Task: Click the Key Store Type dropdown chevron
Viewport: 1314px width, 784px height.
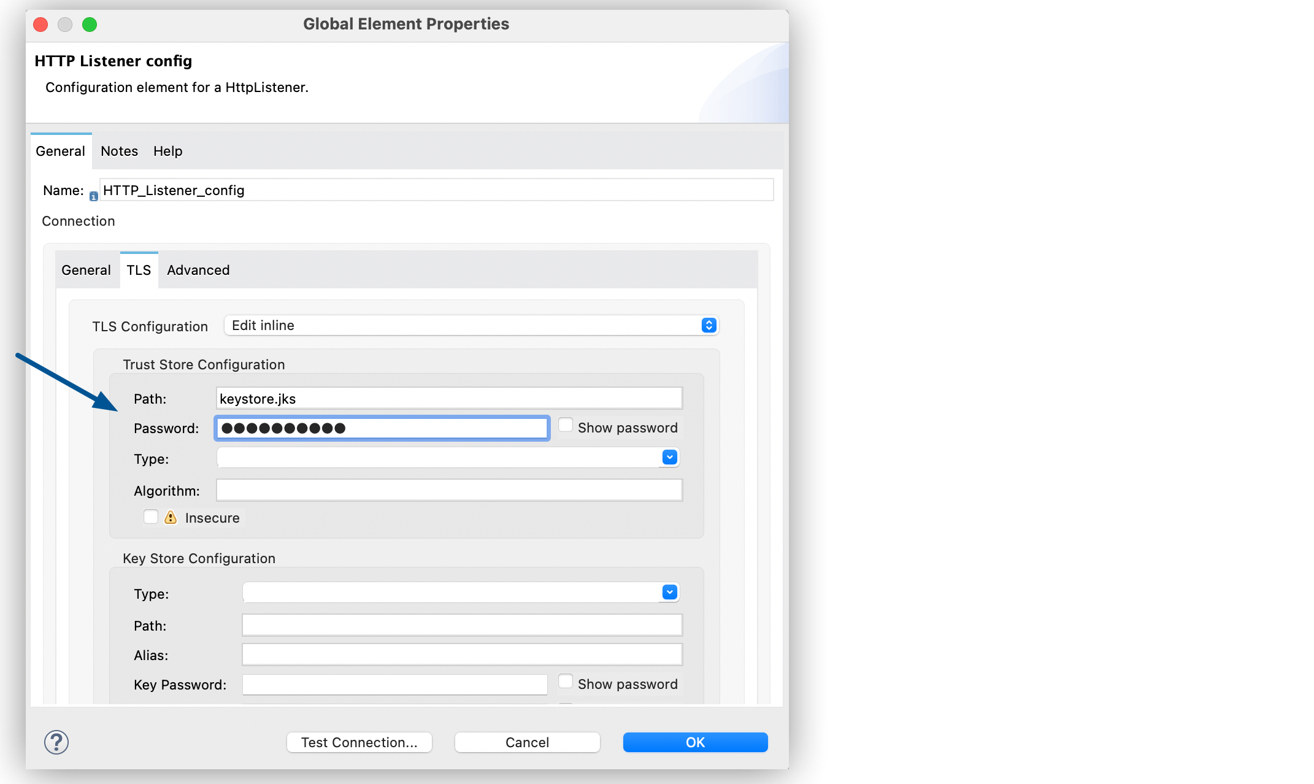Action: click(670, 592)
